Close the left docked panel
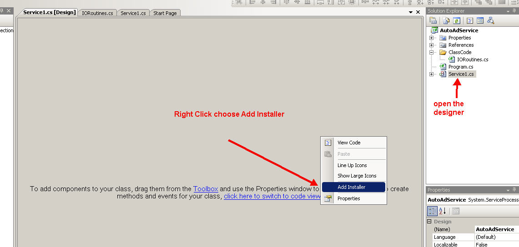The height and width of the screenshot is (247, 519). (9, 10)
